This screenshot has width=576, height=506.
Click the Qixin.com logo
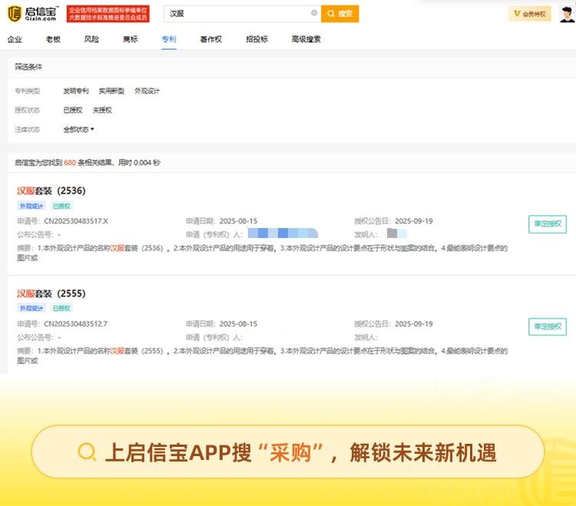34,13
